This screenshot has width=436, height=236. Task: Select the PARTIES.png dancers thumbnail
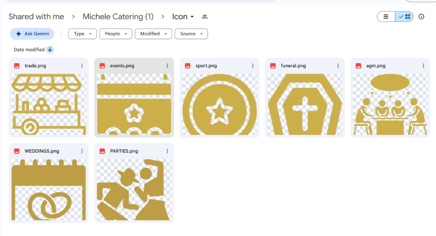134,190
